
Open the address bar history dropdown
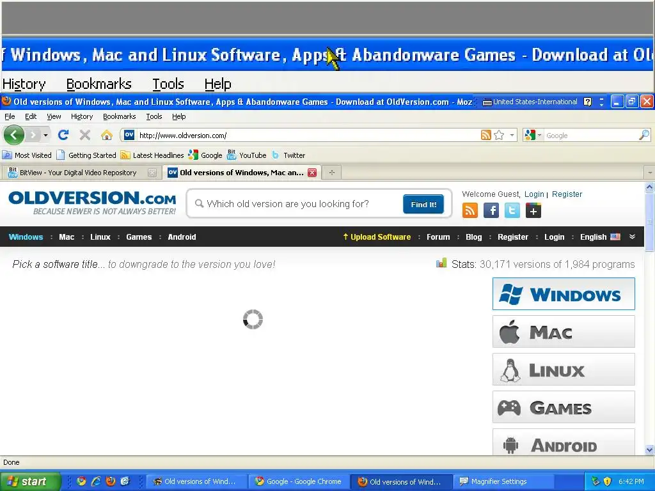coord(512,135)
